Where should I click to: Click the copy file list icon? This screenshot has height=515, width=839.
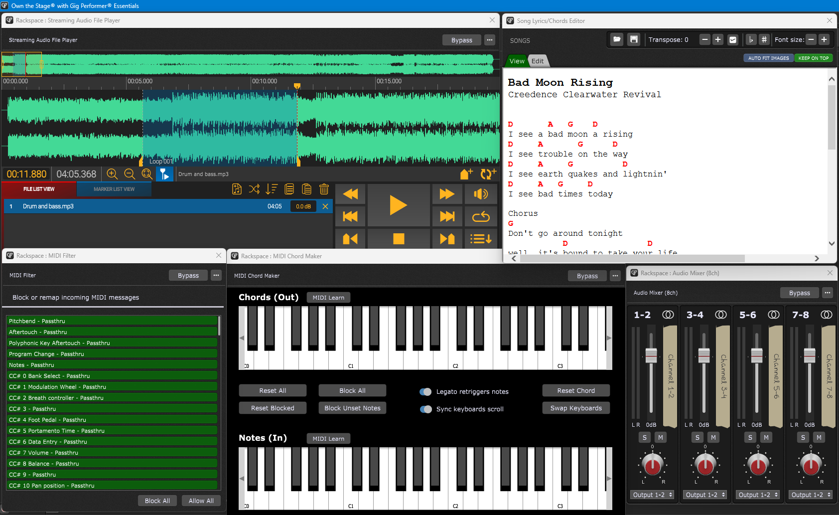pyautogui.click(x=289, y=189)
